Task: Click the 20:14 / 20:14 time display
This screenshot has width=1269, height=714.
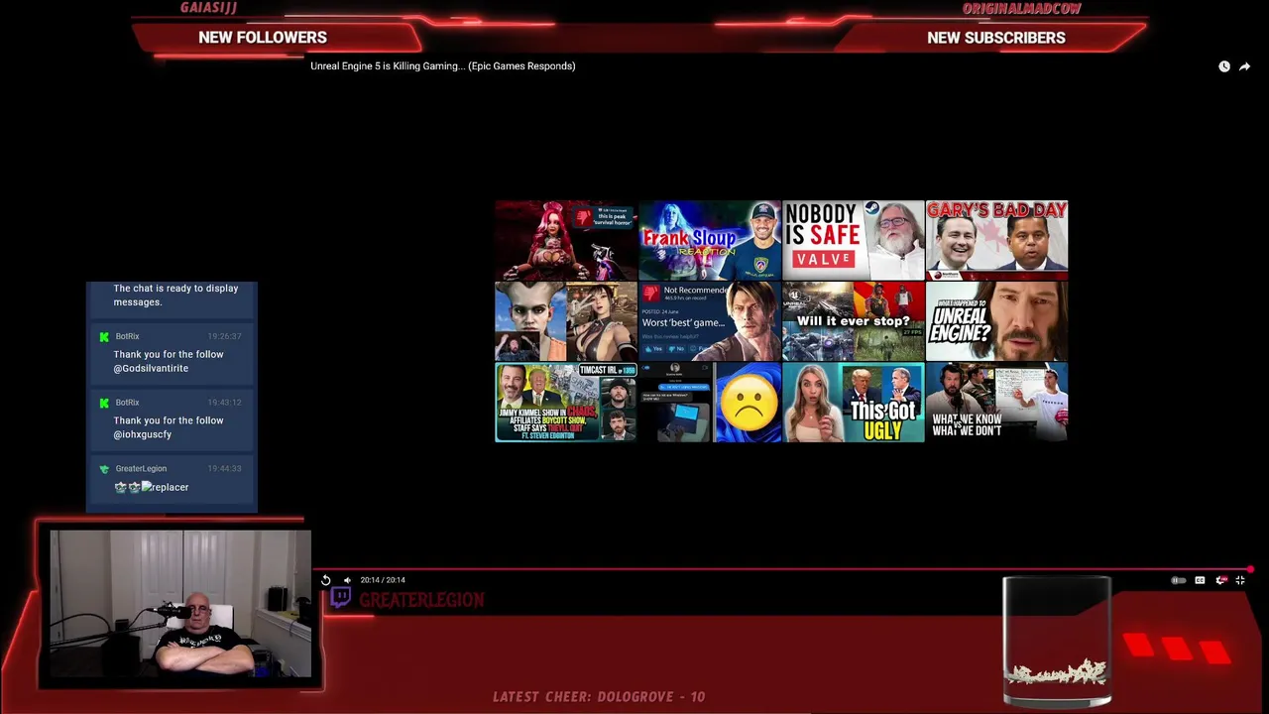Action: point(383,580)
